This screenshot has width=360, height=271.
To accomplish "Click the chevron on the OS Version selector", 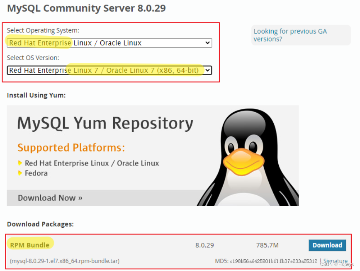I will (207, 70).
